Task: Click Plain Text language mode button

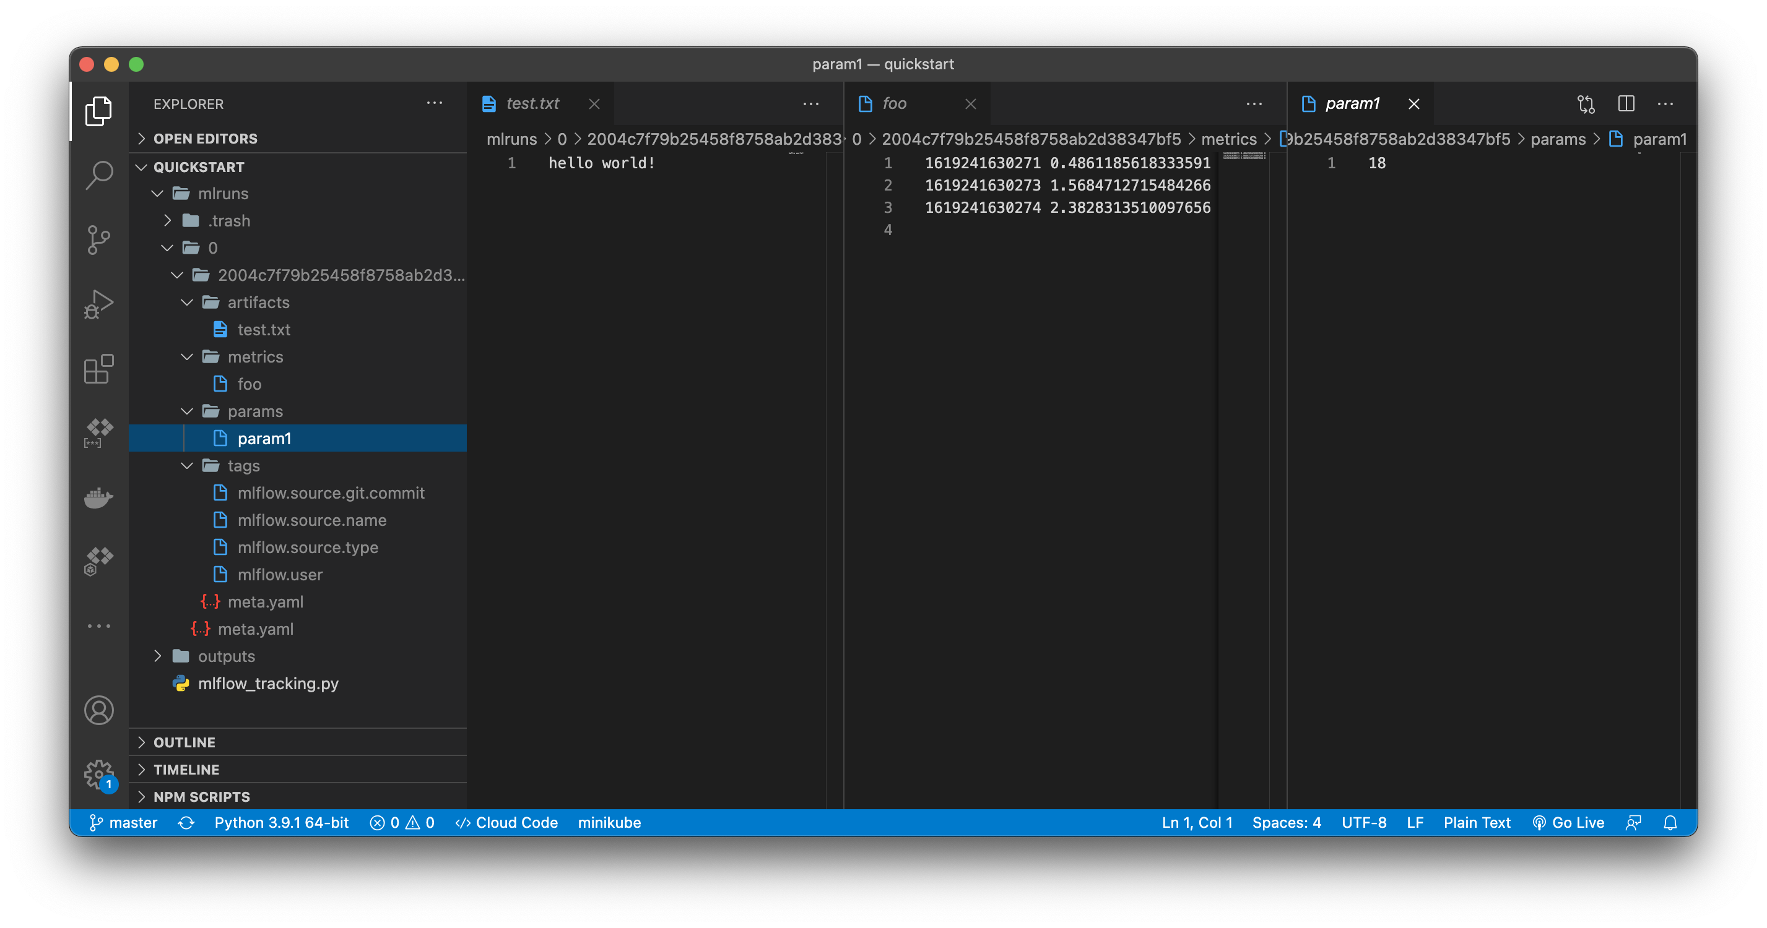Action: (x=1476, y=822)
